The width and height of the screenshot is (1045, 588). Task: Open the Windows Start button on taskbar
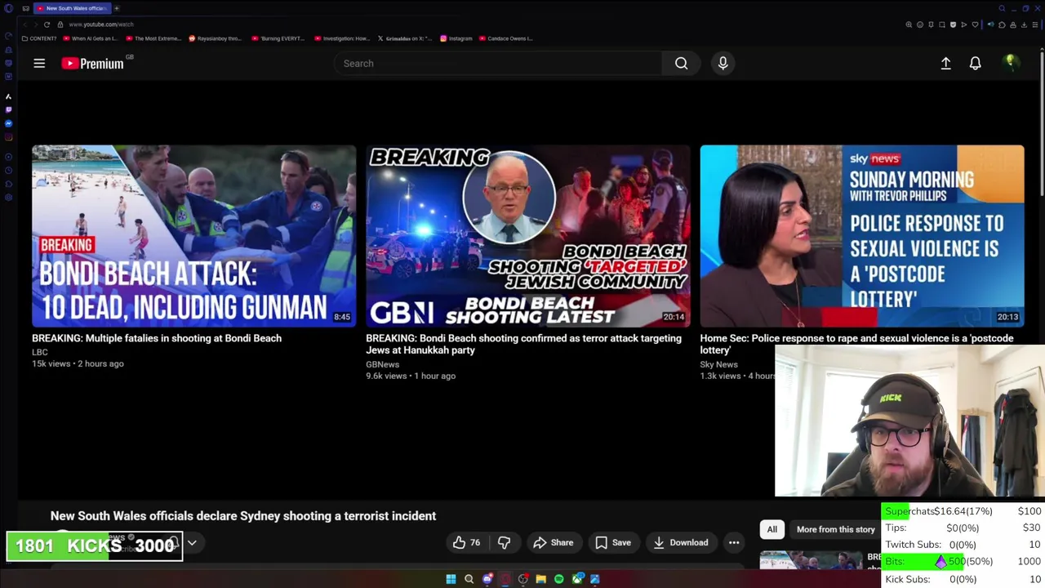(x=451, y=579)
